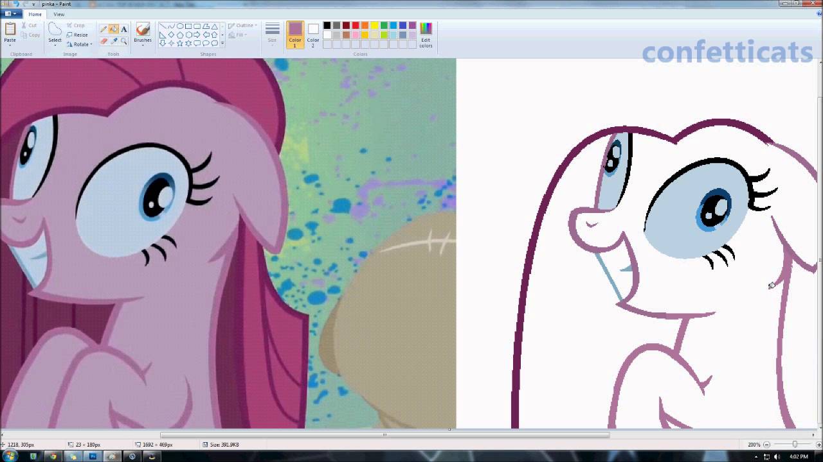823x462 pixels.
Task: Click the Edit colors rainbow icon
Action: click(x=426, y=28)
